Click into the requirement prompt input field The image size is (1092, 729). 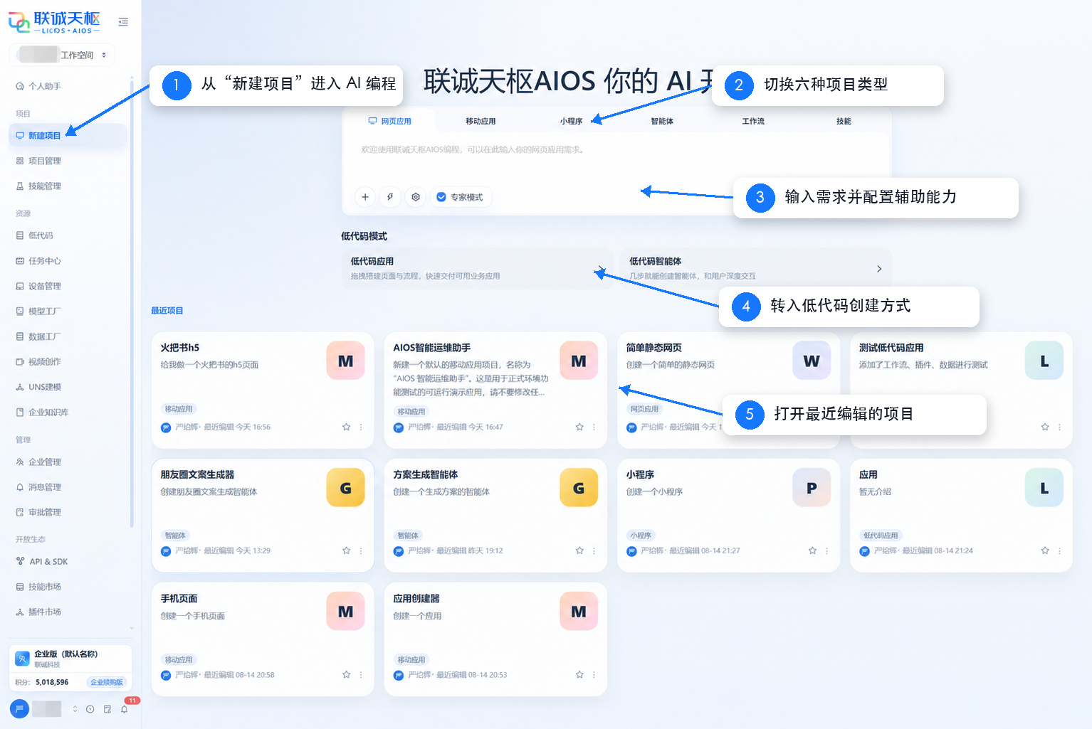click(x=616, y=160)
